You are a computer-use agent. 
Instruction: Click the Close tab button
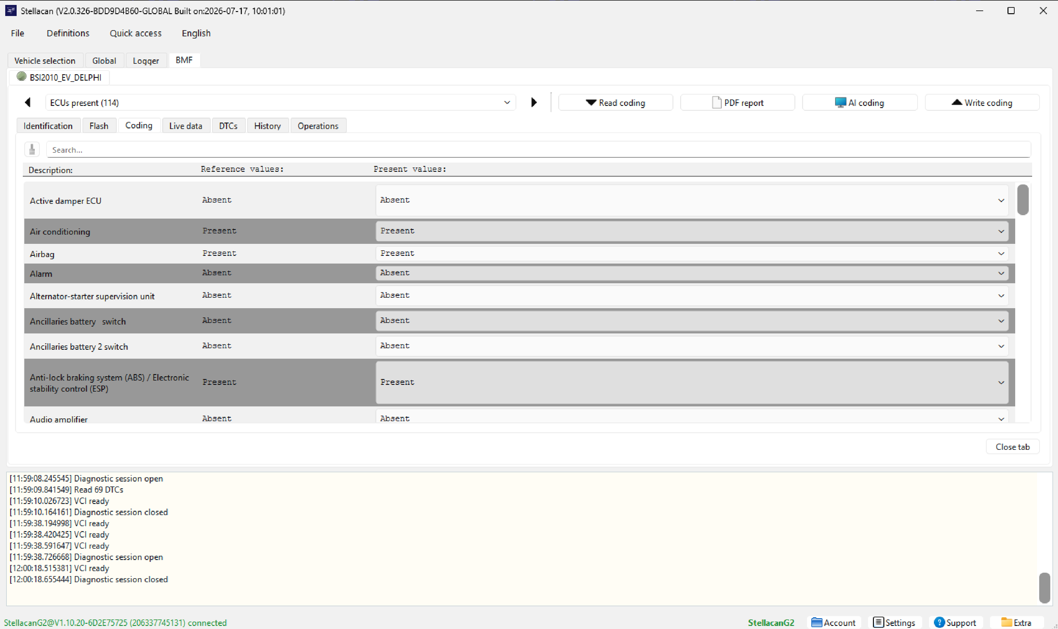1012,447
